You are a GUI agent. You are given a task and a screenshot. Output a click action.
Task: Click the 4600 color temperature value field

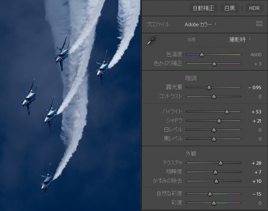pos(256,55)
